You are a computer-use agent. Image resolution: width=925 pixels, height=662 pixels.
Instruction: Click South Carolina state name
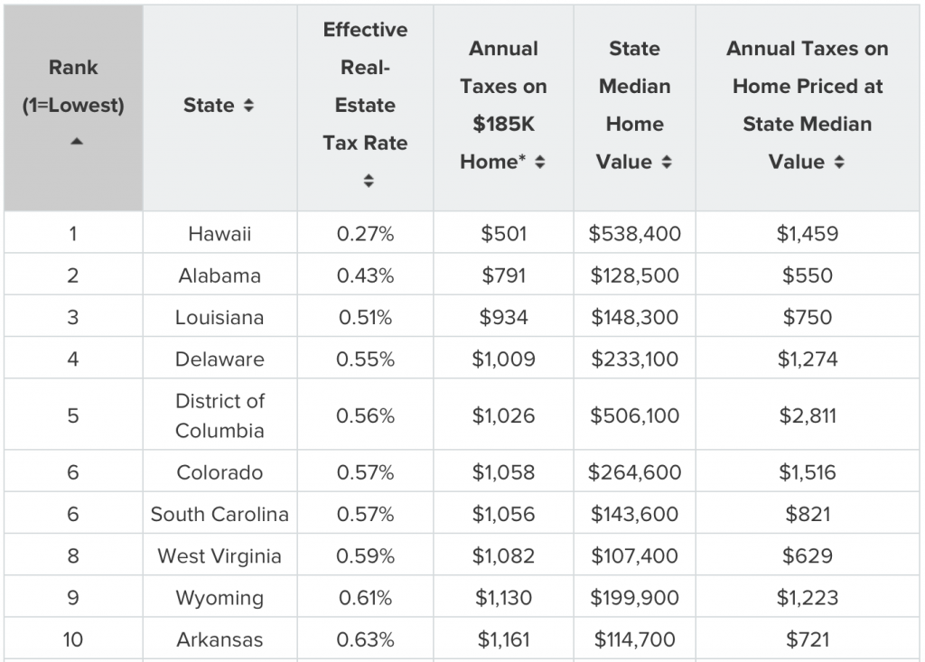pyautogui.click(x=220, y=514)
